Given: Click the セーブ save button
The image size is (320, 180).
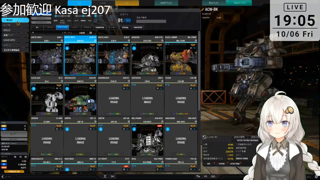Looking at the screenshot, I should [14, 134].
